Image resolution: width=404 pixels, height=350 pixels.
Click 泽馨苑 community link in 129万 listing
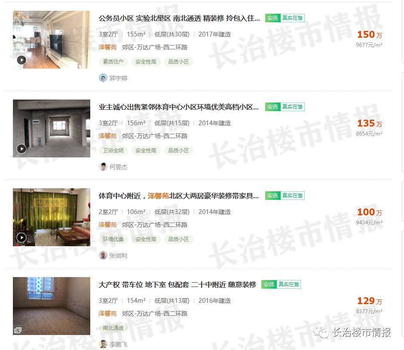coord(108,314)
